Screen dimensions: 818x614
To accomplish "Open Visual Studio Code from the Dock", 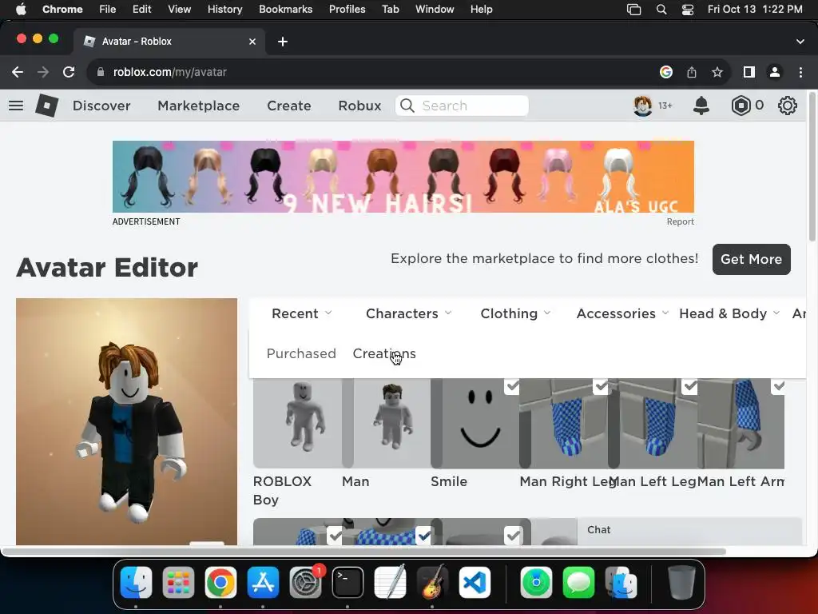I will pos(475,582).
